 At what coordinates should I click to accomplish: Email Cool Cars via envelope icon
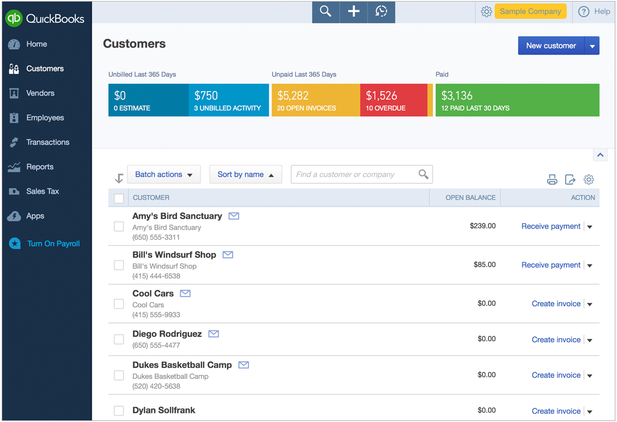click(x=185, y=293)
